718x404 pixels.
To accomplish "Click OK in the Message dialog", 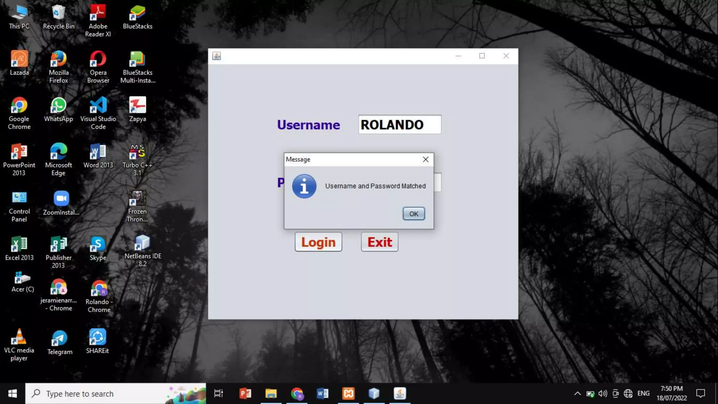I will 414,214.
